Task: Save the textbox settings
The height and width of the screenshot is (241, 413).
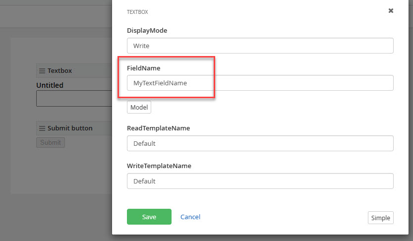Action: (x=149, y=217)
